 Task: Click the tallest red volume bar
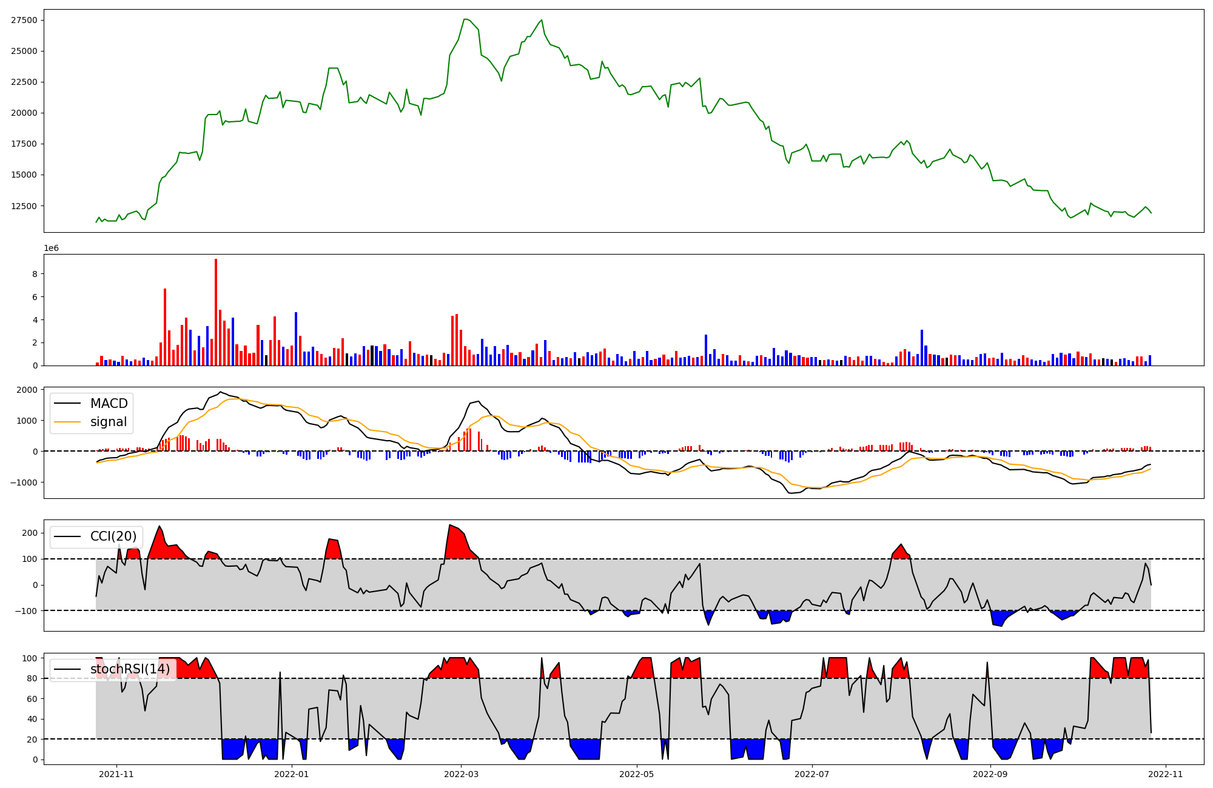[216, 312]
